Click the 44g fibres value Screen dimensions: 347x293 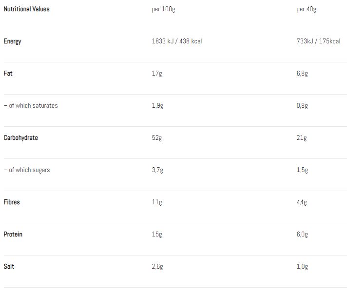(x=302, y=202)
